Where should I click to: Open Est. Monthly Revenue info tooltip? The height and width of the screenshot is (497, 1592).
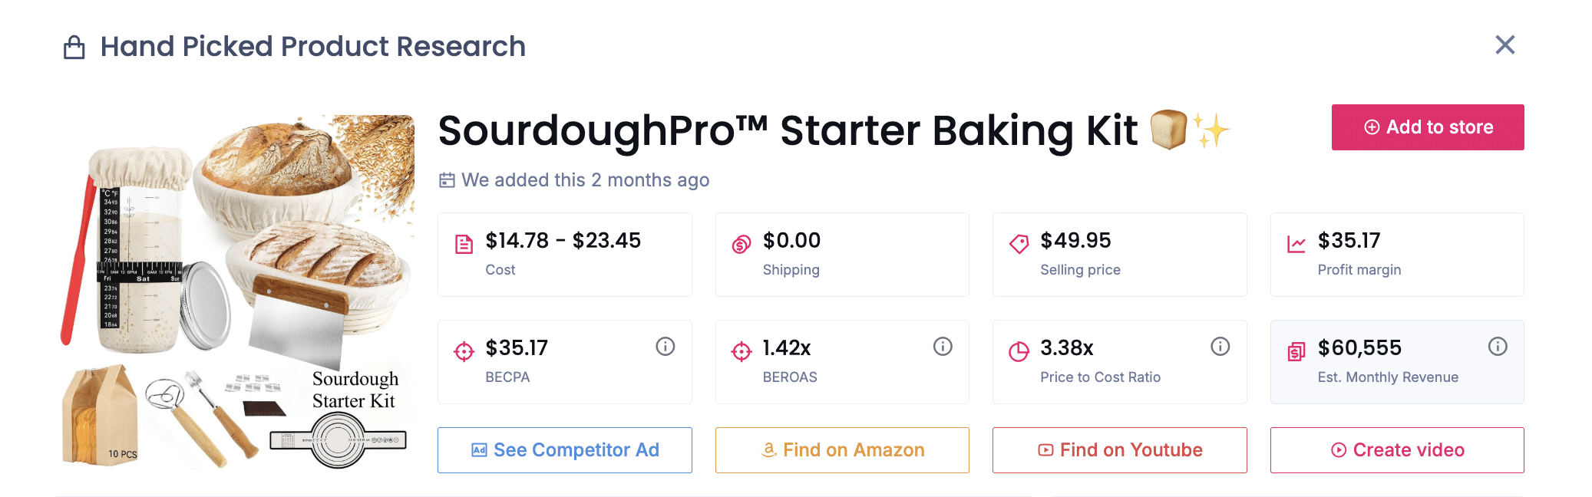pos(1498,345)
